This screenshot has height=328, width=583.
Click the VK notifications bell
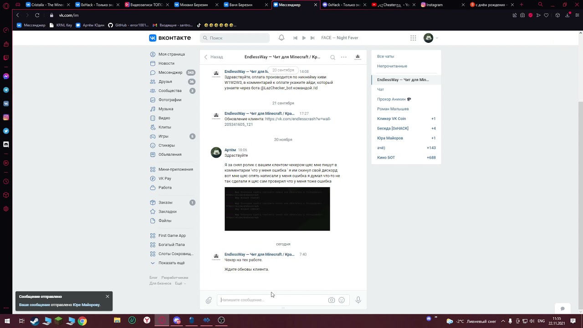[x=281, y=38]
